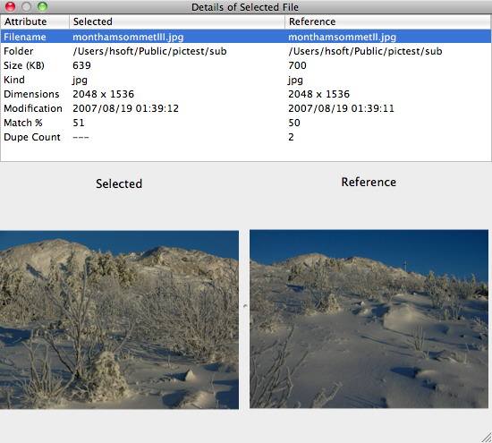
Task: Click the Reference column header
Action: (x=388, y=21)
